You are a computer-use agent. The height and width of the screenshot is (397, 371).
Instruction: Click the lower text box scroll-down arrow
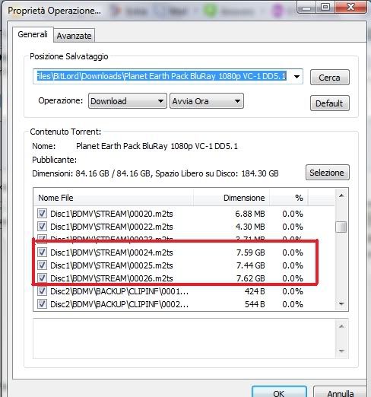click(x=341, y=351)
